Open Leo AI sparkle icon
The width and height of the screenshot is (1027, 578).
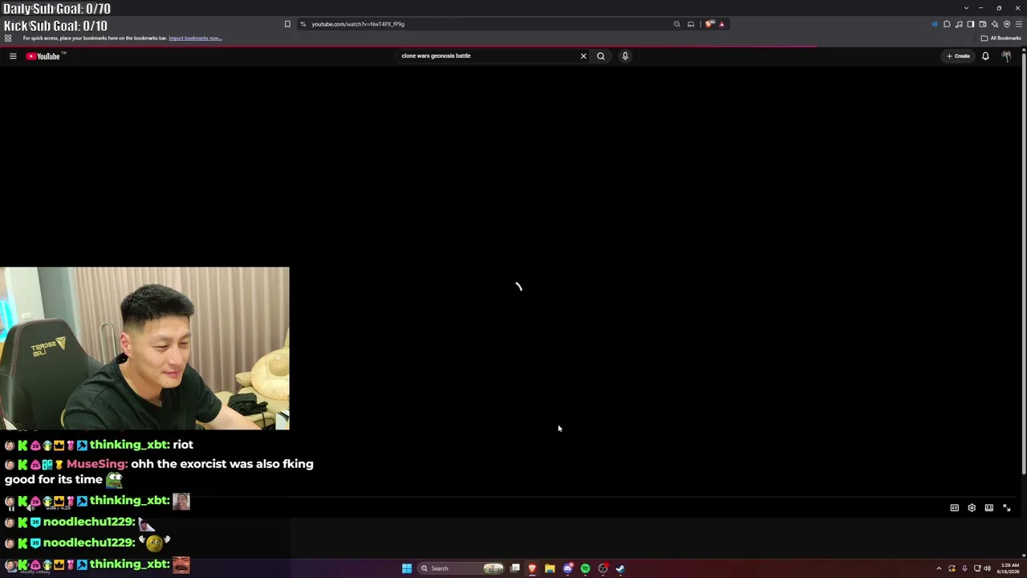coord(995,24)
